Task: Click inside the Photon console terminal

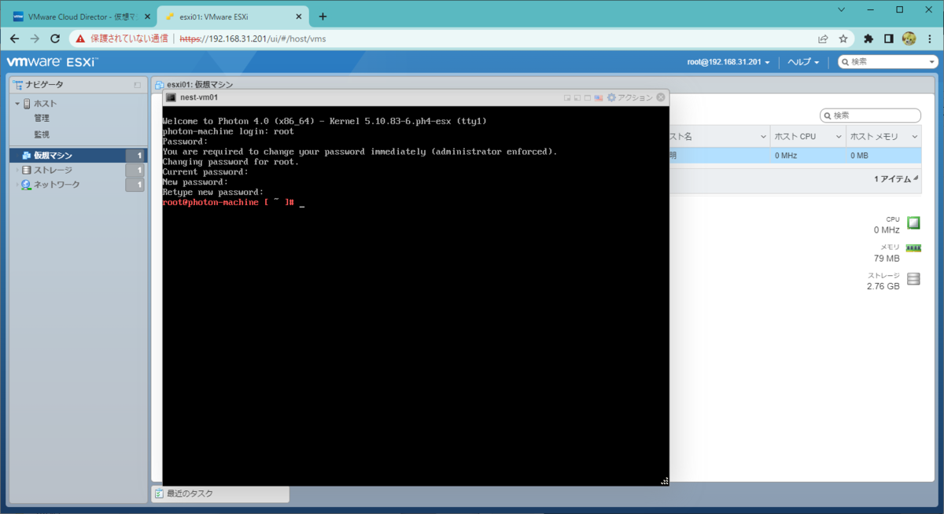Action: point(415,296)
